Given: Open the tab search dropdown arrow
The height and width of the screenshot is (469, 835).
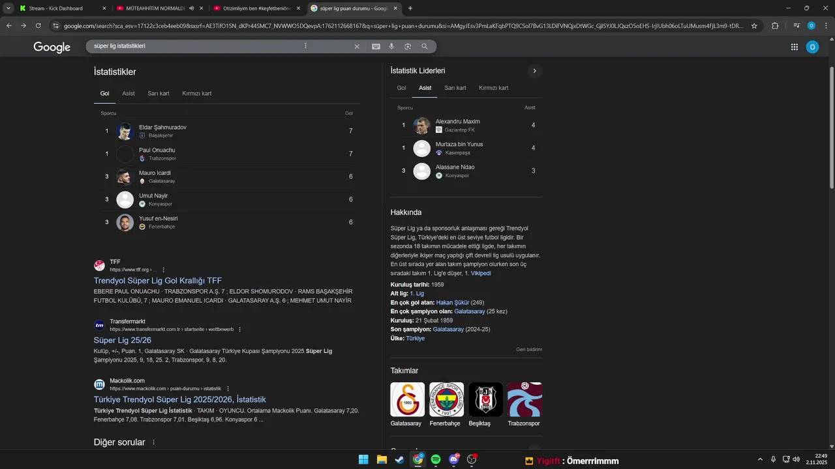Looking at the screenshot, I should coord(8,8).
